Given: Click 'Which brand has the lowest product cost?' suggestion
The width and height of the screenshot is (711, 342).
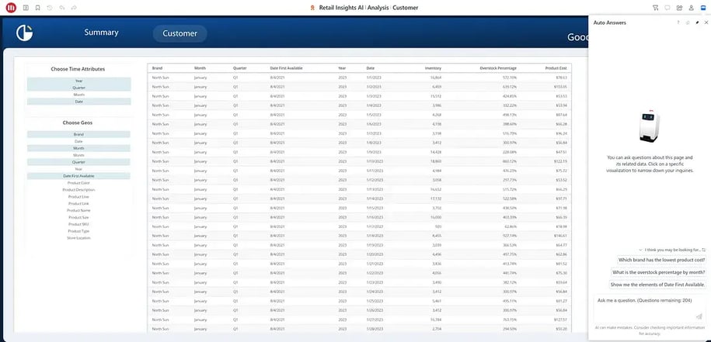Looking at the screenshot, I should pos(661,260).
